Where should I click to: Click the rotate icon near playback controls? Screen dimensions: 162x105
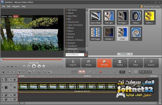(x=58, y=66)
